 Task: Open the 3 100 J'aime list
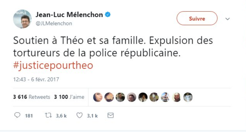(x=69, y=97)
